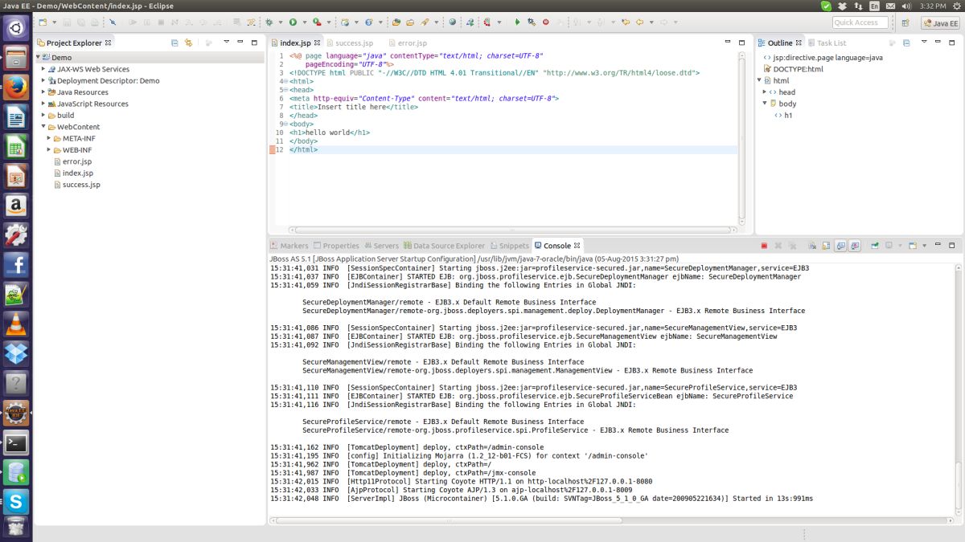Viewport: 965px width, 542px height.
Task: Click in the Quick Access field
Action: pos(860,22)
